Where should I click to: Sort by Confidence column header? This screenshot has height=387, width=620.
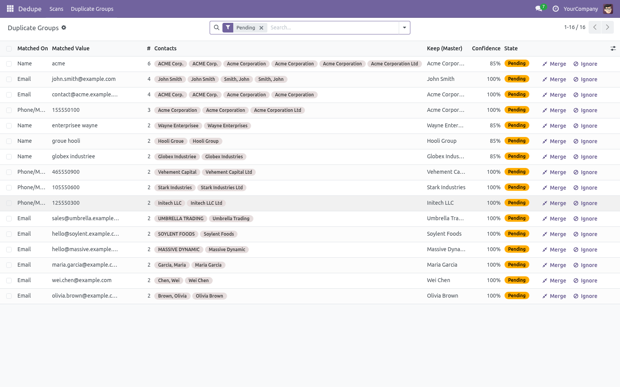pyautogui.click(x=486, y=48)
